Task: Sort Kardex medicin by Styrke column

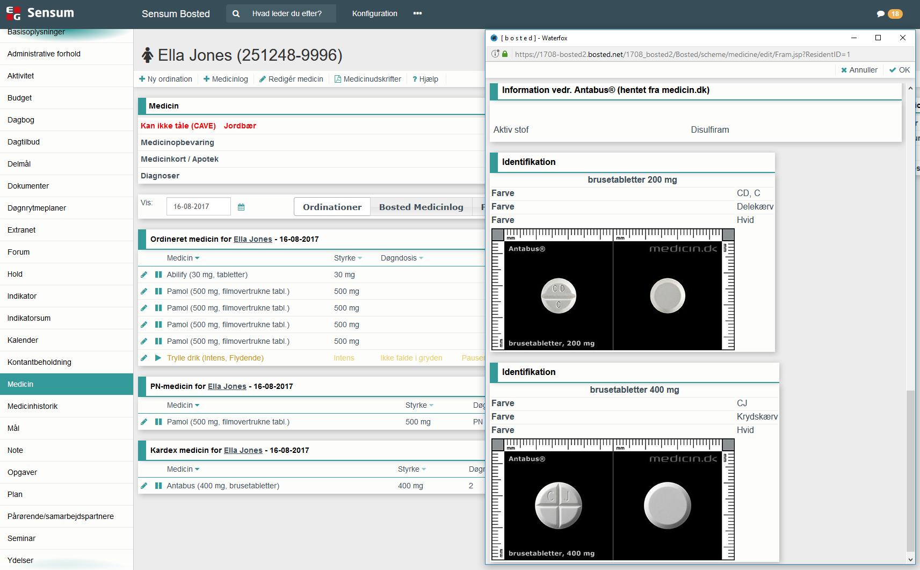Action: tap(412, 469)
